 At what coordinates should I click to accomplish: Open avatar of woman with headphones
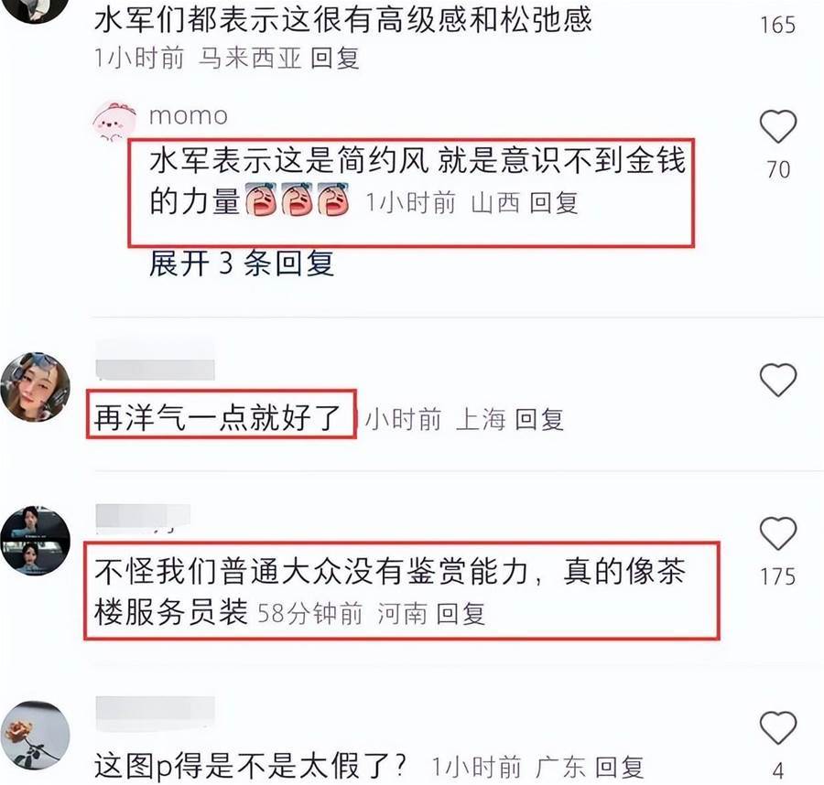[35, 387]
